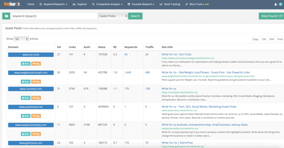Open the green folder list icon
Image resolution: width=284 pixels, height=148 pixels.
point(6,16)
